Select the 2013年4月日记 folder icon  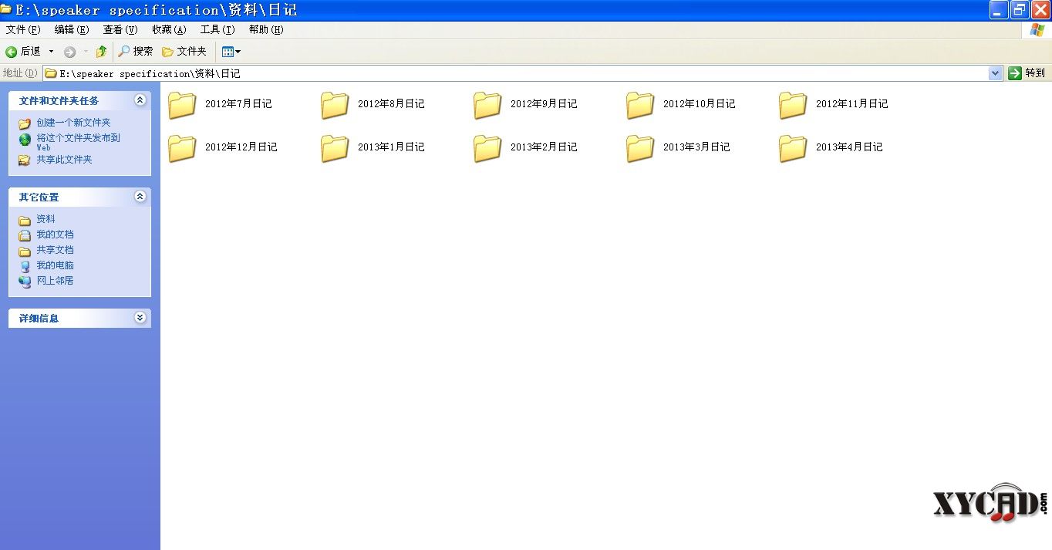pos(794,148)
